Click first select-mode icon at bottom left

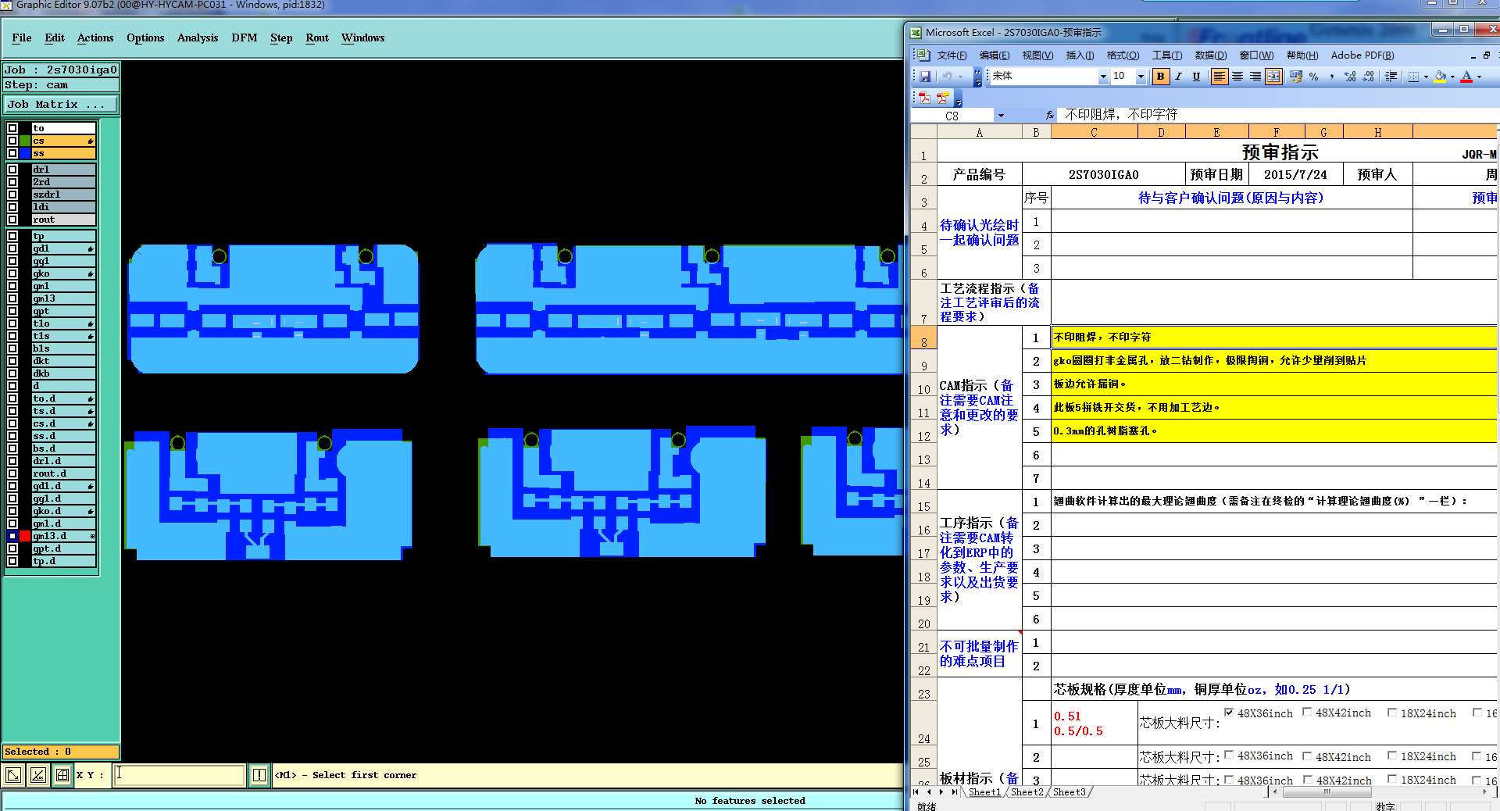pyautogui.click(x=13, y=775)
